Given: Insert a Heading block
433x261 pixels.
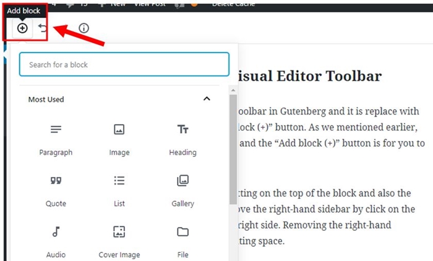Looking at the screenshot, I should point(183,141).
